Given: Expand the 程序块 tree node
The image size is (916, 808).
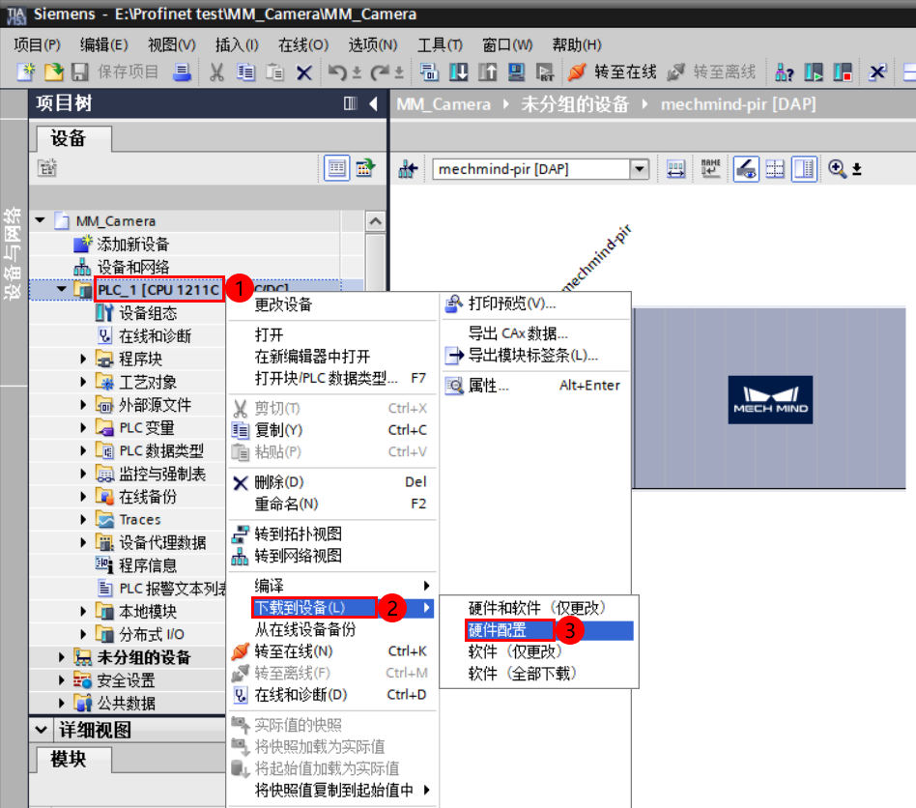Looking at the screenshot, I should (85, 360).
